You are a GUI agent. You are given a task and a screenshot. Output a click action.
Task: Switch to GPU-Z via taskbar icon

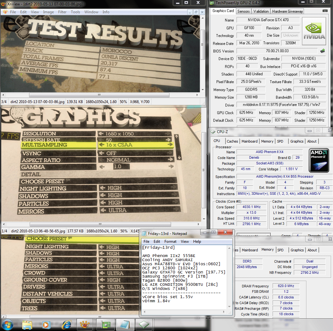coord(106,325)
